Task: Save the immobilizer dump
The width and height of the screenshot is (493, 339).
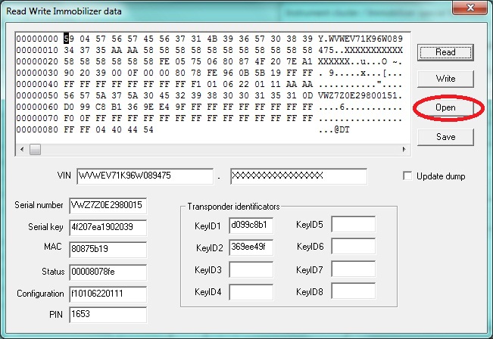Action: click(x=445, y=137)
